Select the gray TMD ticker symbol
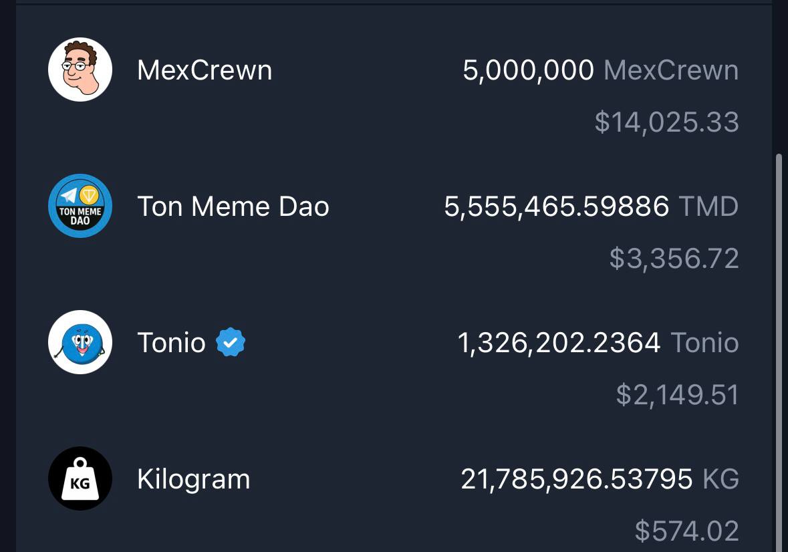This screenshot has width=788, height=552. pos(708,206)
